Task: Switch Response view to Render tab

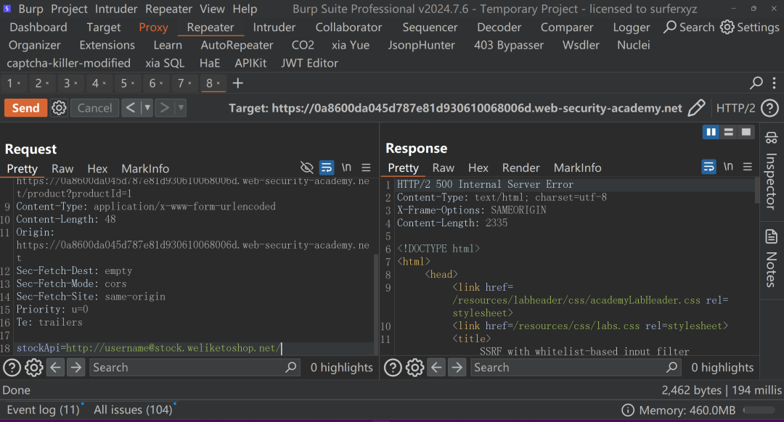Action: pos(520,167)
